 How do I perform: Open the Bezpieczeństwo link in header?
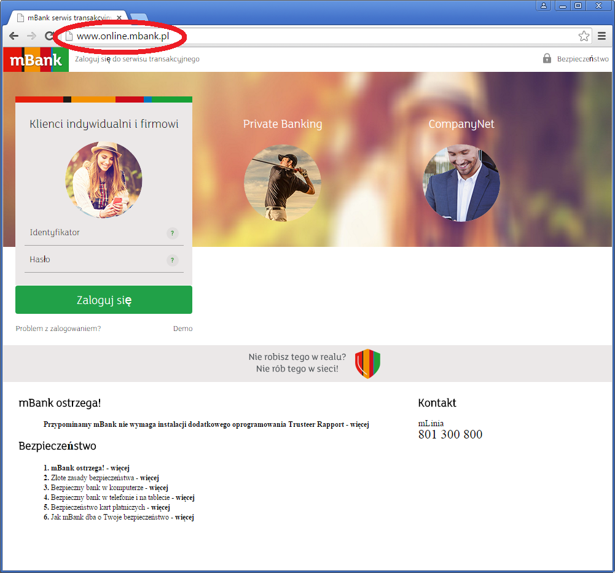pyautogui.click(x=583, y=59)
